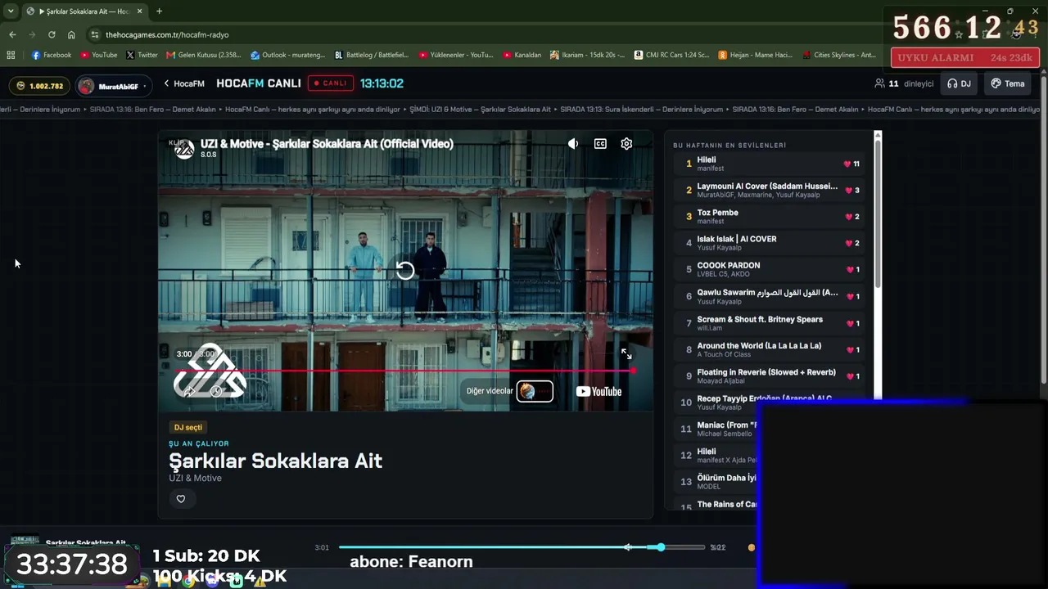This screenshot has height=589, width=1048.
Task: Toggle closed captions on the video
Action: 600,144
